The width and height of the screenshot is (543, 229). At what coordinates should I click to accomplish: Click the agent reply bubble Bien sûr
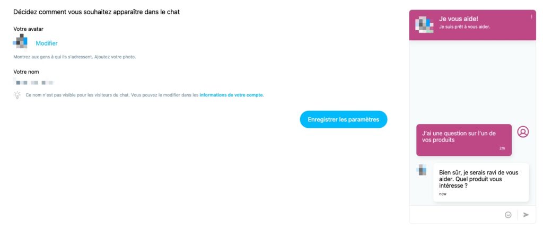[x=480, y=182]
